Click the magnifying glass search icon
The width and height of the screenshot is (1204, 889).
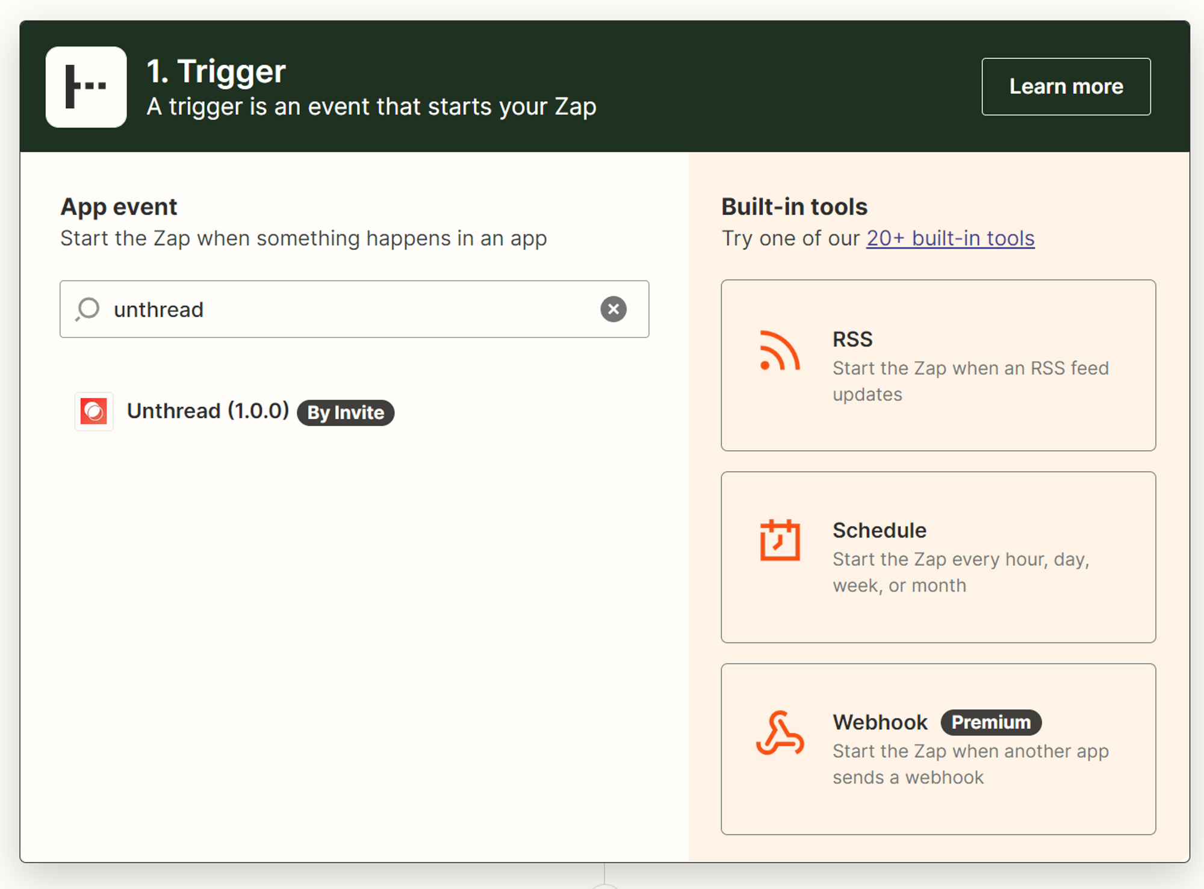(x=88, y=309)
